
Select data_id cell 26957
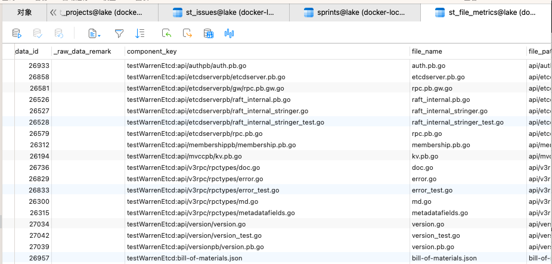point(33,258)
